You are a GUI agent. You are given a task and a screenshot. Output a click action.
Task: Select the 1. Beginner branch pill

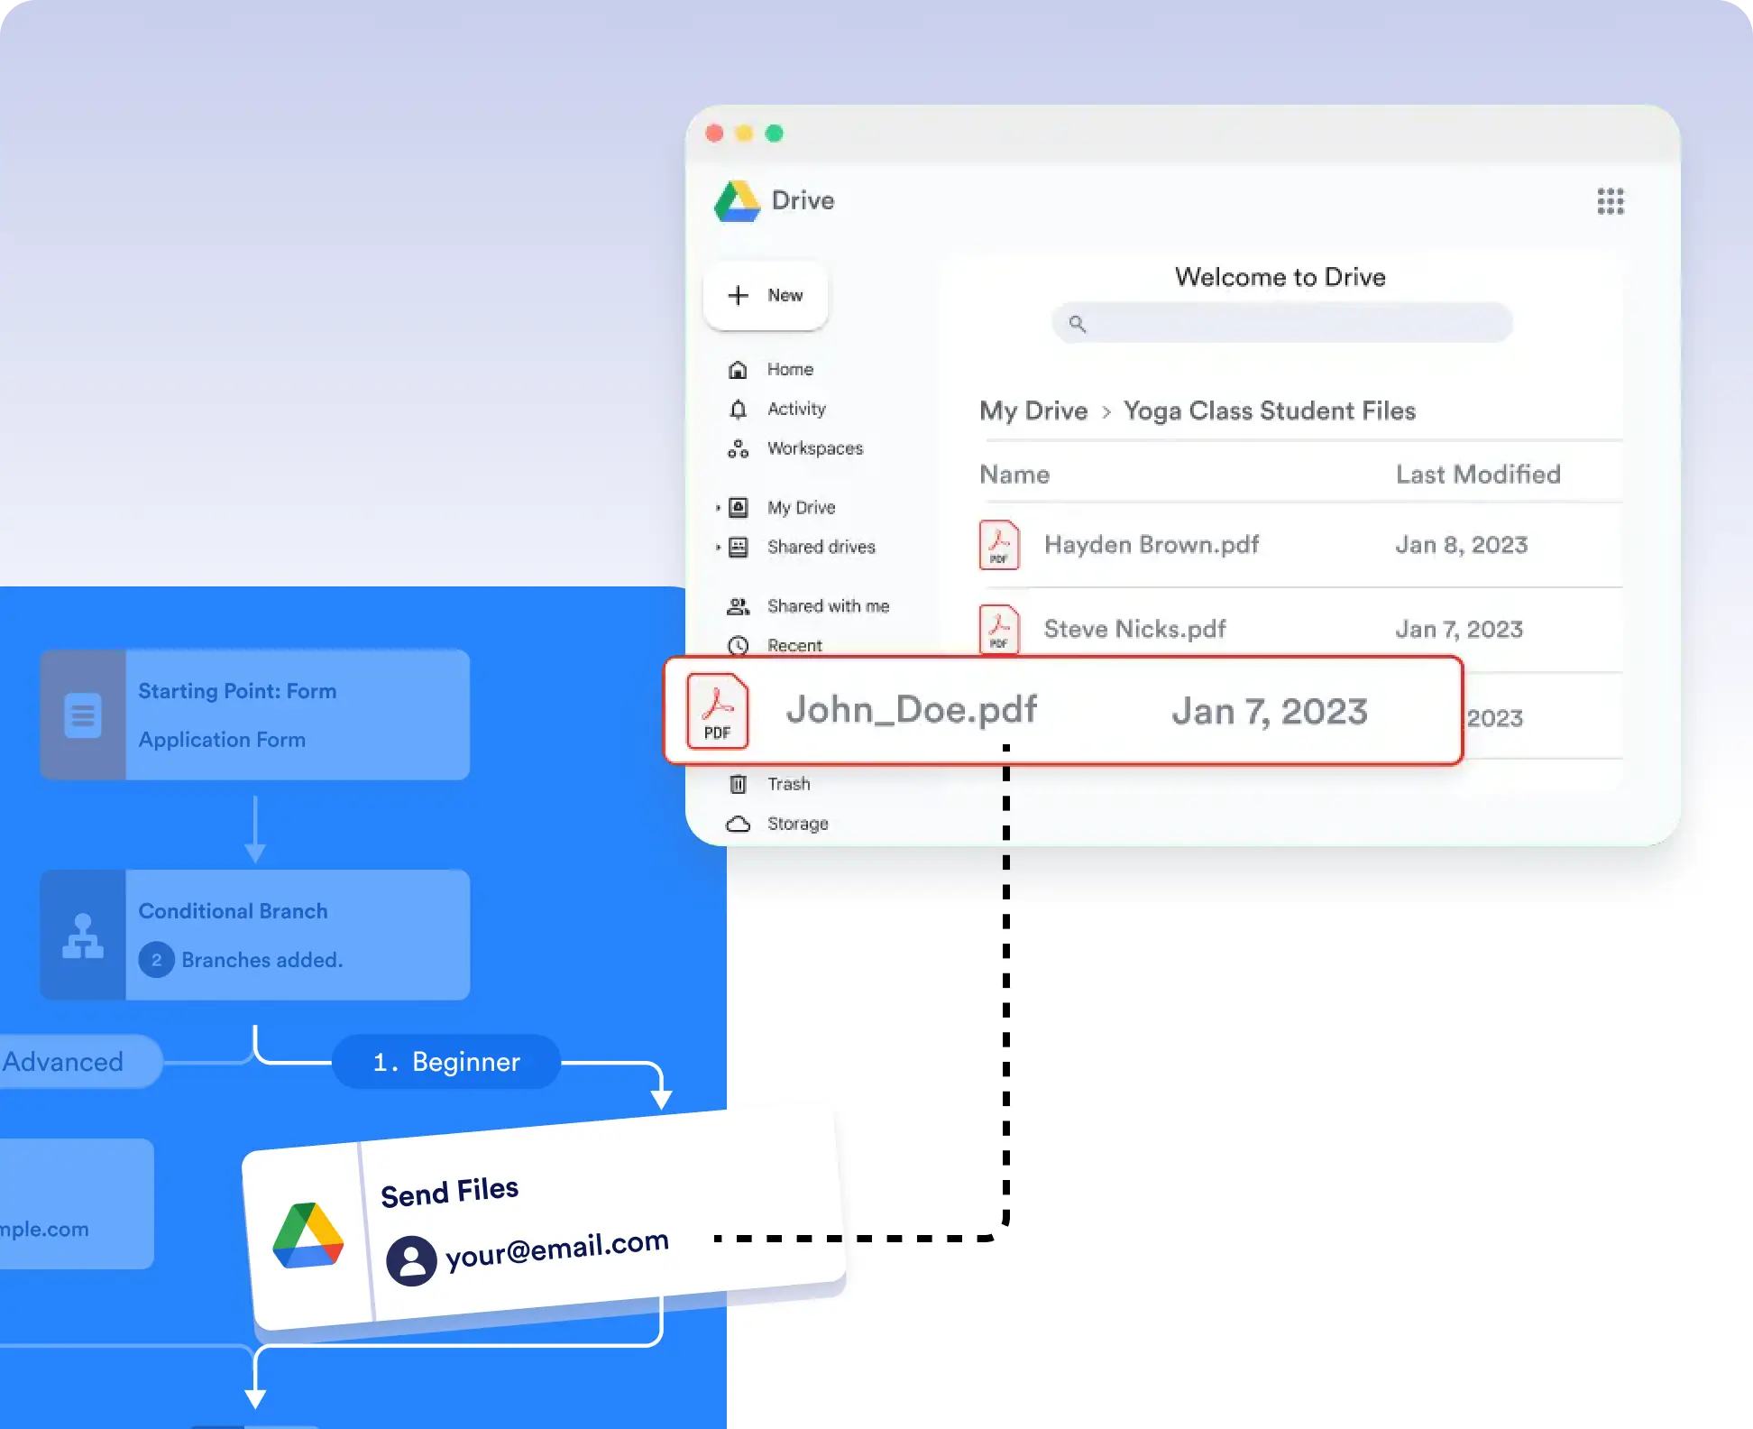click(x=446, y=1062)
